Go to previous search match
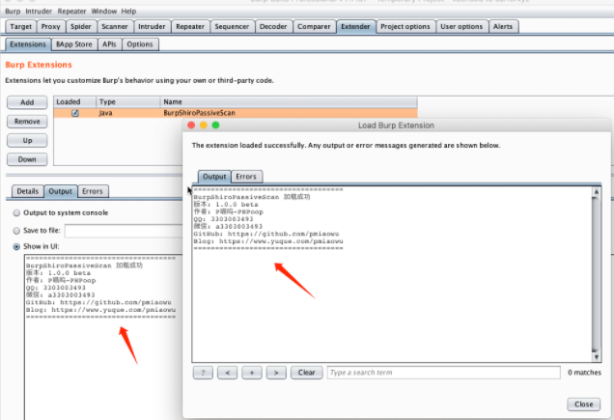Image resolution: width=614 pixels, height=420 pixels. pos(228,373)
